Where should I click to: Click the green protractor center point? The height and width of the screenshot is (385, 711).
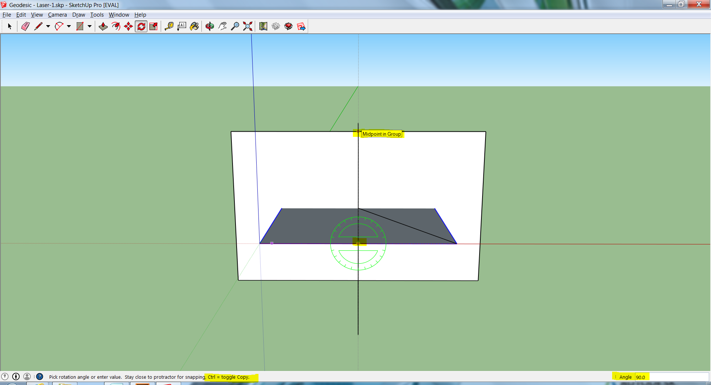click(x=358, y=243)
